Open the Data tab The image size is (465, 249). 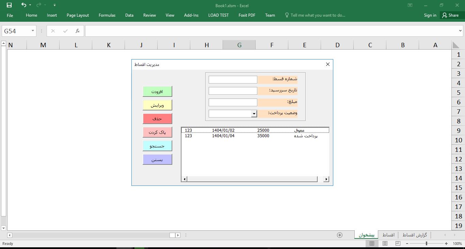[129, 15]
